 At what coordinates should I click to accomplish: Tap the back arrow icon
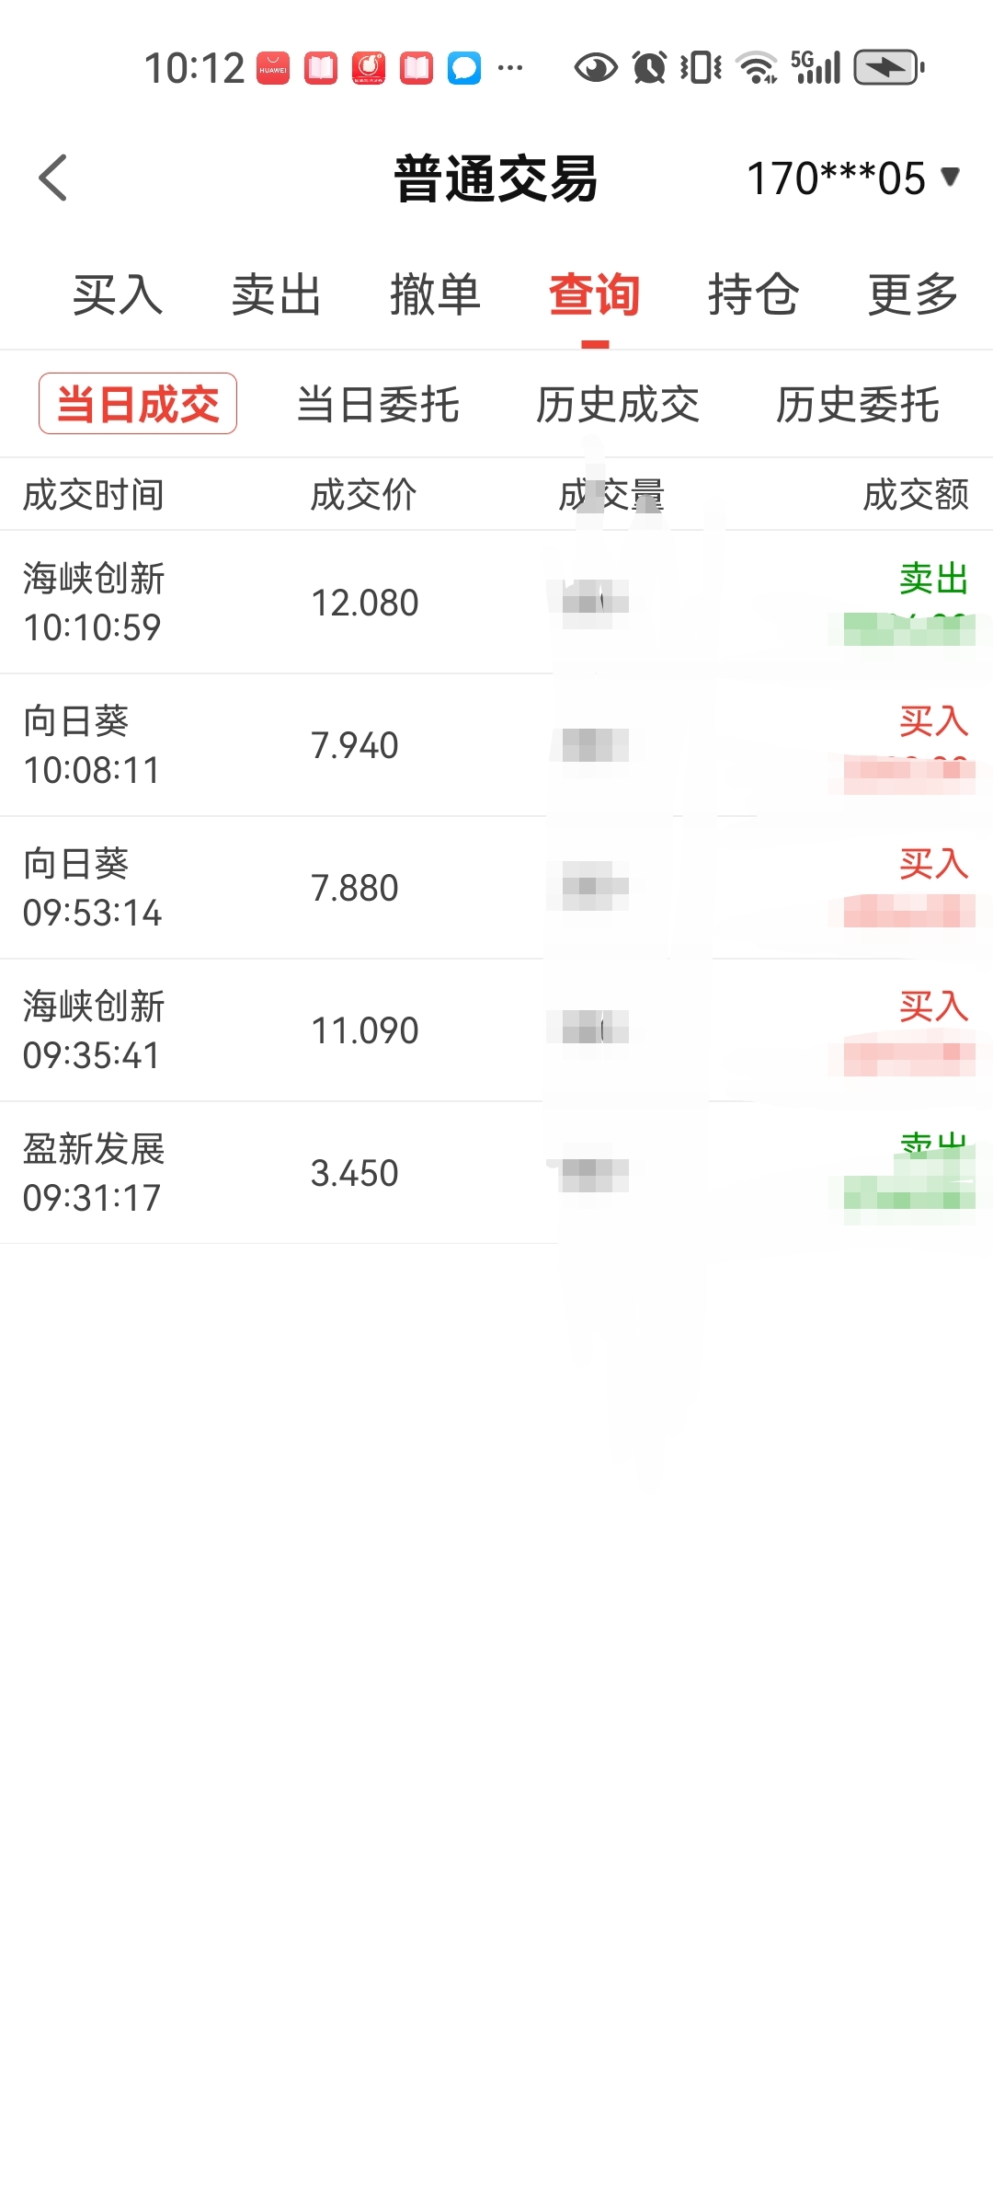[x=53, y=178]
